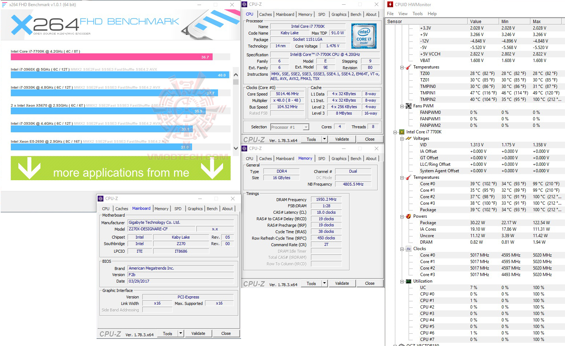The height and width of the screenshot is (346, 565).
Task: Click the Intel Core i7 inside logo
Action: point(364,36)
